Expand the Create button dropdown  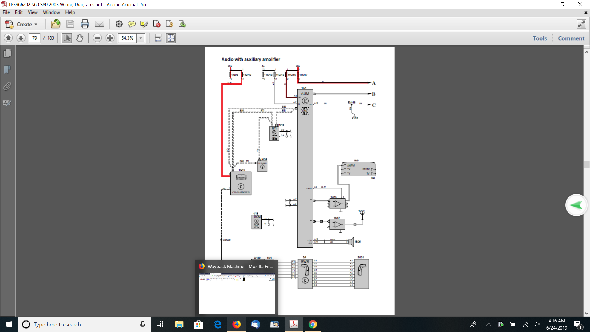[x=36, y=24]
